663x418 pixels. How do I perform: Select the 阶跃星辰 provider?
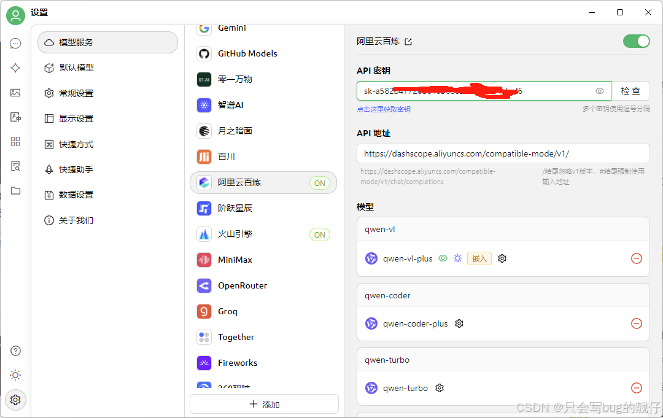[263, 208]
